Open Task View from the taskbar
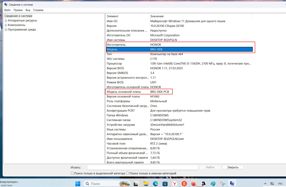This screenshot has height=187, width=286. pos(136,184)
